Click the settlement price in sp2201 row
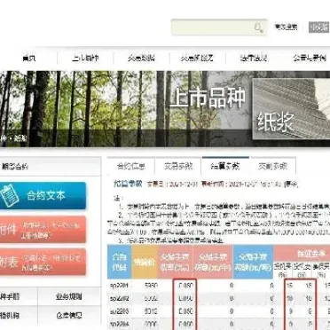The height and width of the screenshot is (330, 330). (x=152, y=286)
